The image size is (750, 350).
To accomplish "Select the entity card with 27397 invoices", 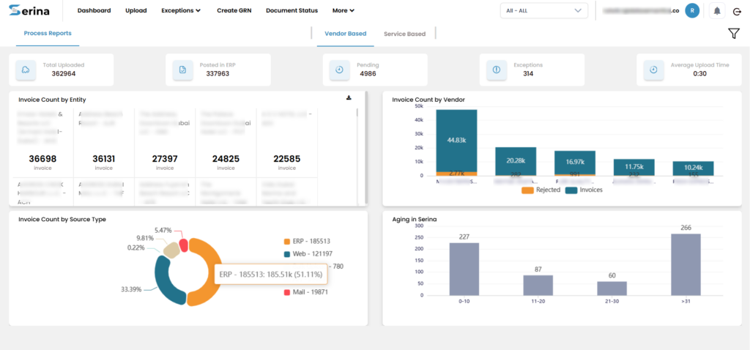I will [165, 143].
